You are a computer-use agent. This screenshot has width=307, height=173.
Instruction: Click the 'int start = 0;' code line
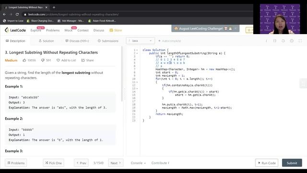tap(167, 73)
